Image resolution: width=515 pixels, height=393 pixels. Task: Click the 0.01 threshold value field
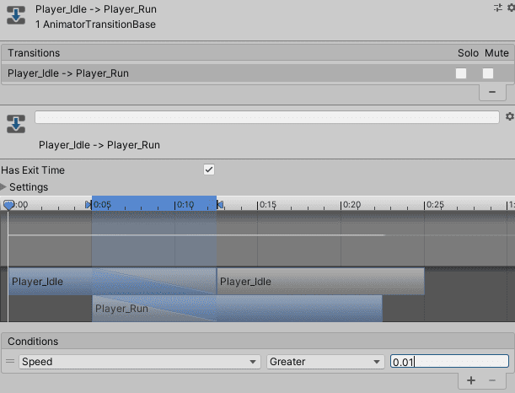[448, 362]
